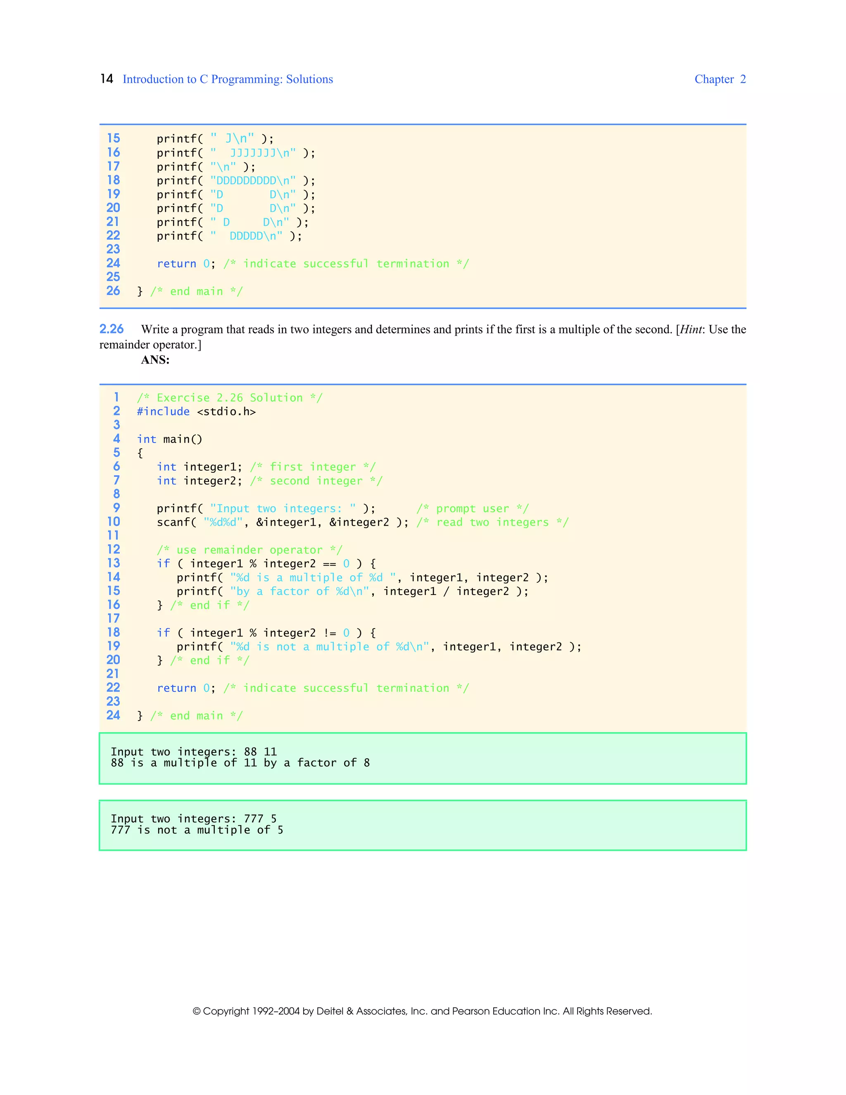Click the comment '/* Exercise 2.26 Solution */'
Screen dimensions: 846x1095
tap(230, 398)
